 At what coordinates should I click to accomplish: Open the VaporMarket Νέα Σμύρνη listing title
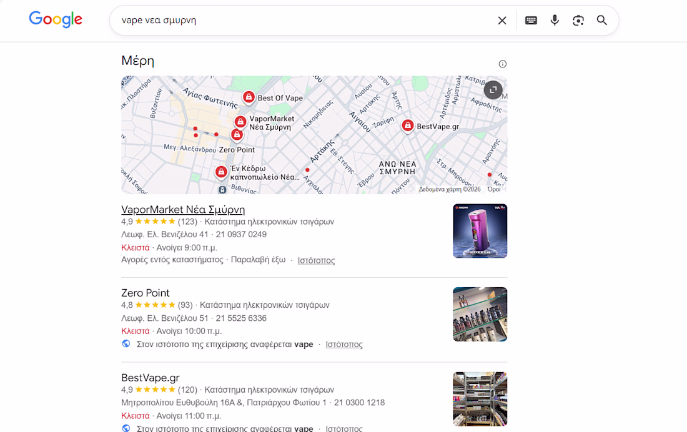coord(183,209)
